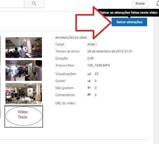
Task: Click the Enviar upload button
Action: coord(140,4)
